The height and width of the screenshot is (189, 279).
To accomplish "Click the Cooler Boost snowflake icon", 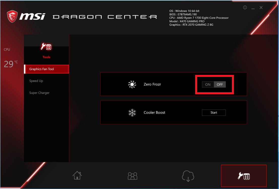I will coord(132,113).
